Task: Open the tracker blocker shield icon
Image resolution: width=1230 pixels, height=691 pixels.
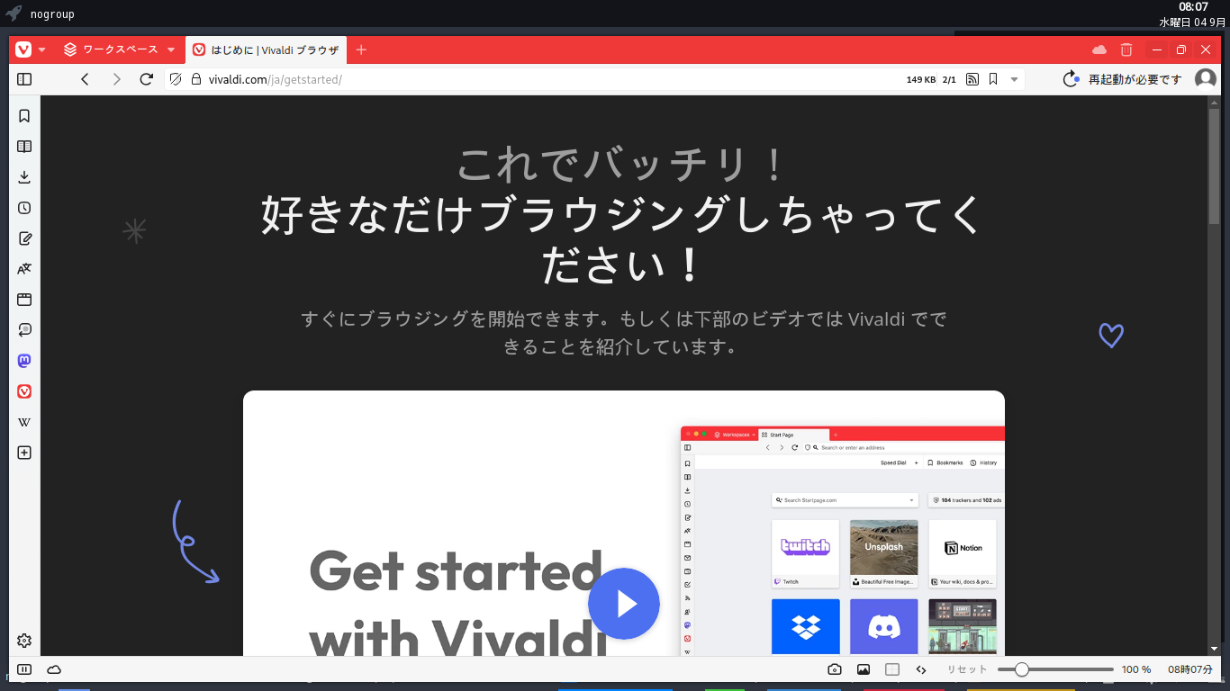Action: 176,79
